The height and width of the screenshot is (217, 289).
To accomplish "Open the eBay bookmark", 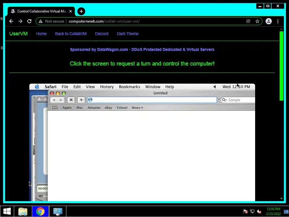I will click(x=108, y=108).
